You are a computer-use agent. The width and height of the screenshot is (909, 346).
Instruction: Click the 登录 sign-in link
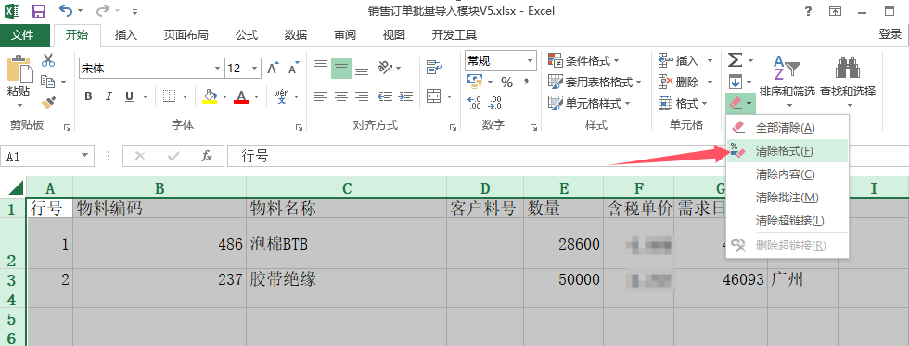tap(890, 34)
